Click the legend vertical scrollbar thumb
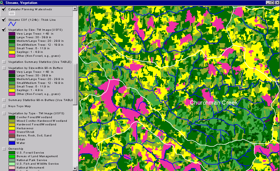 point(75,85)
